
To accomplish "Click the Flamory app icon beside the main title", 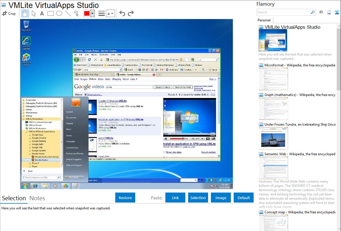I will [3, 5].
